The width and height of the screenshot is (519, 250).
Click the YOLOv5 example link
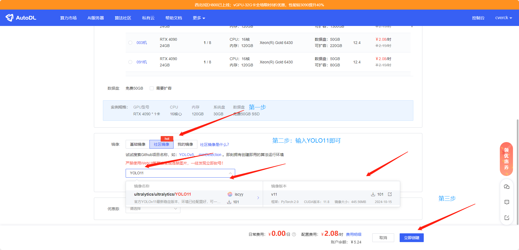(186, 155)
